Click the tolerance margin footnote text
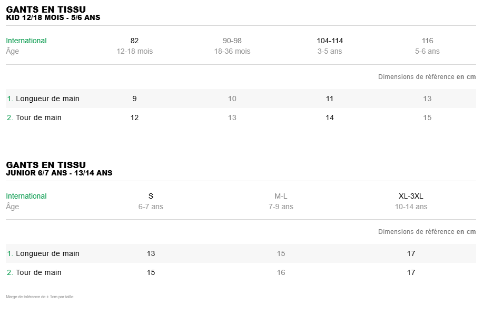This screenshot has width=492, height=314. tap(40, 297)
